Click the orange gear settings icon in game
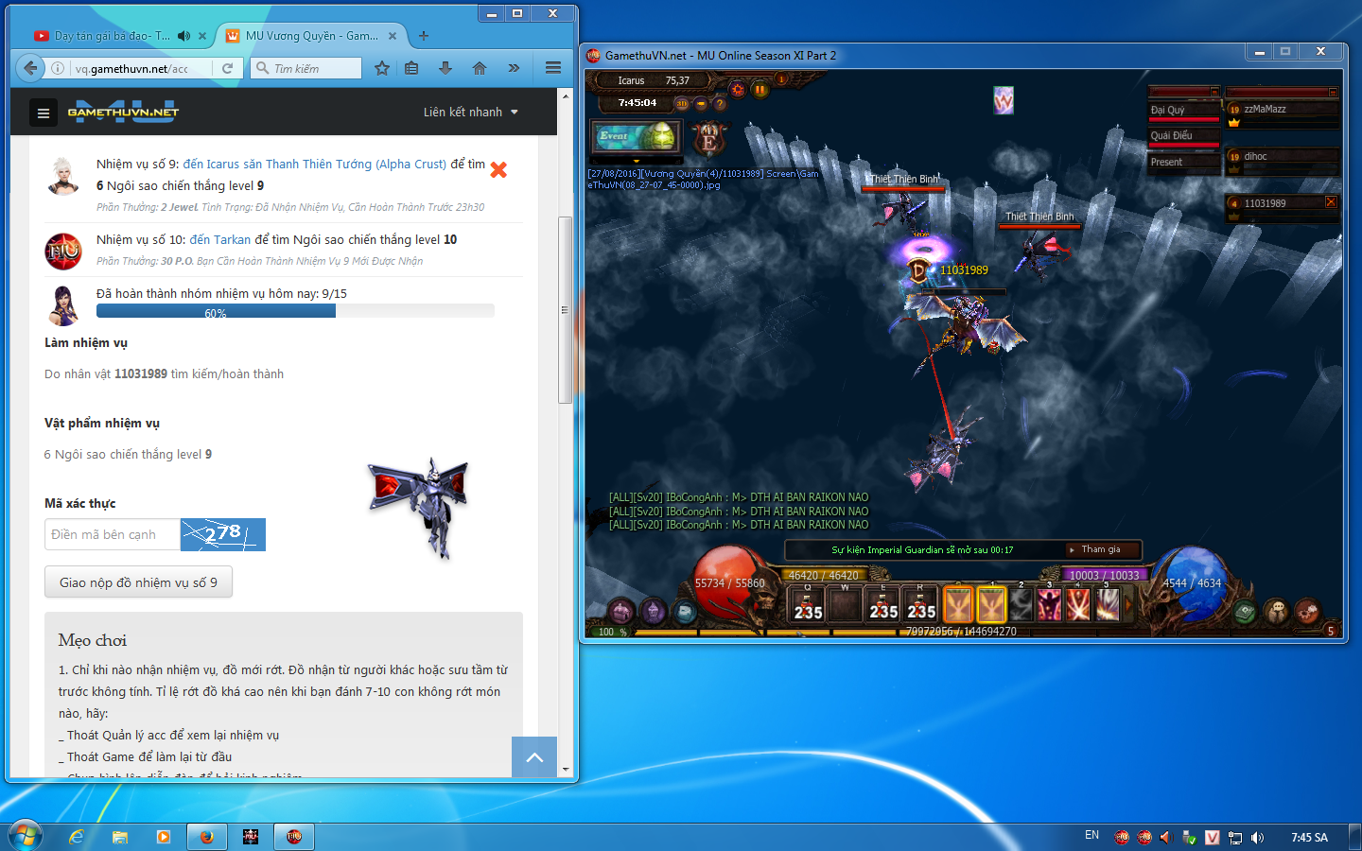Viewport: 1362px width, 851px height. (x=738, y=89)
